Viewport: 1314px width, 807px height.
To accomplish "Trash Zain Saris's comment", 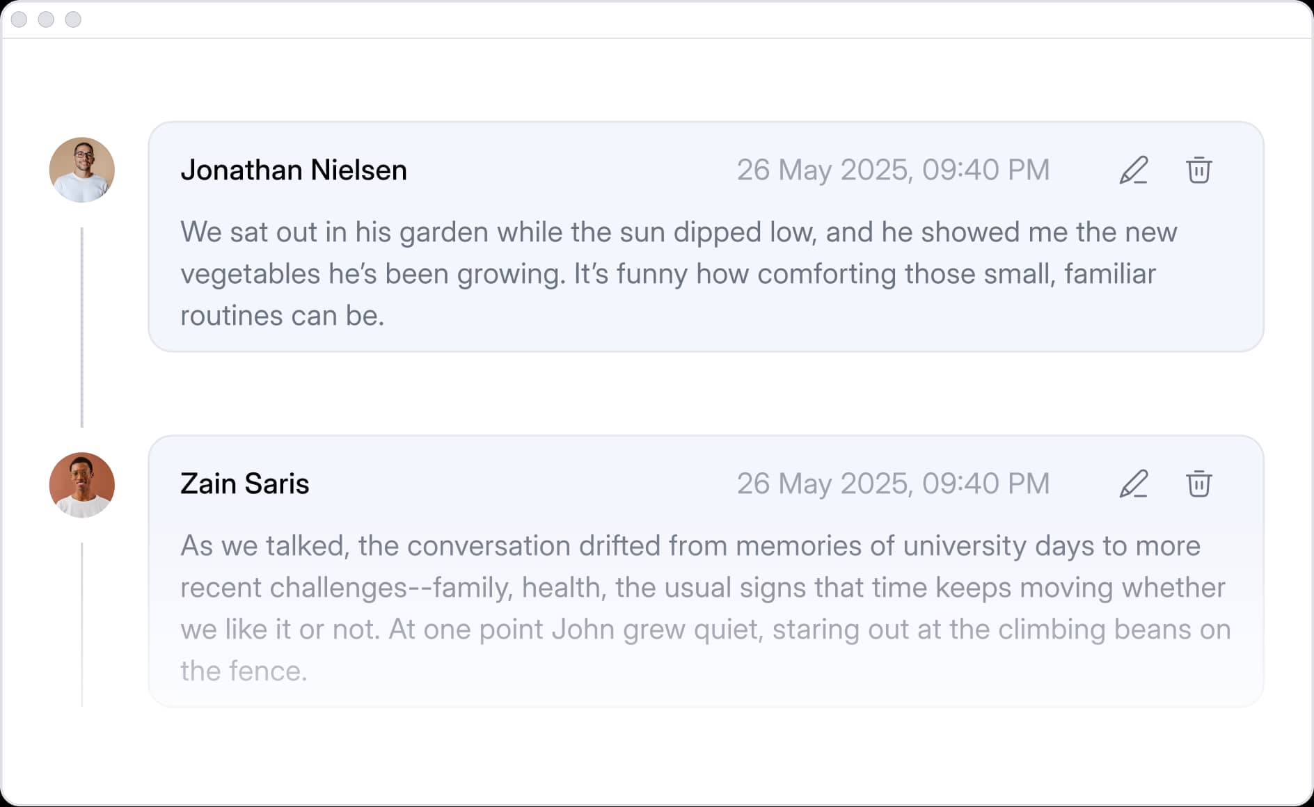I will pyautogui.click(x=1198, y=484).
